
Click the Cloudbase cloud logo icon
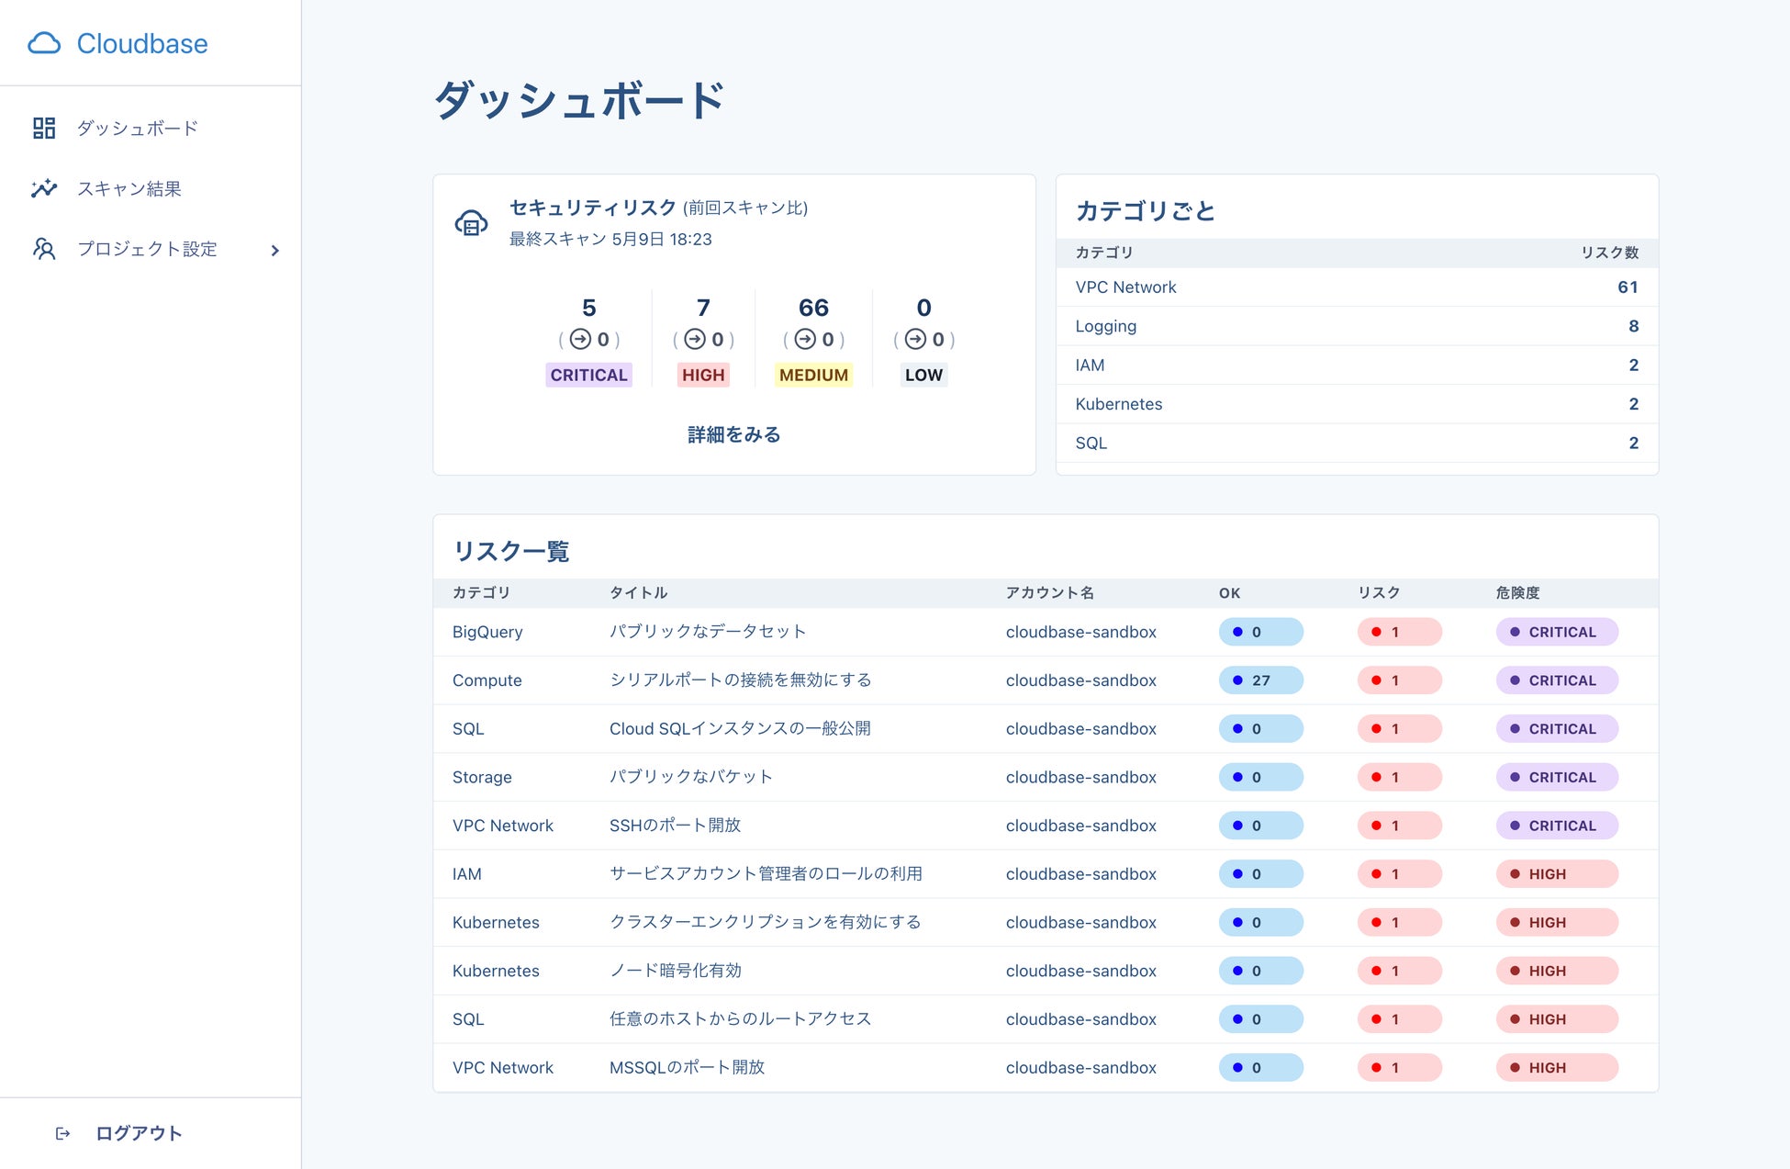(44, 43)
